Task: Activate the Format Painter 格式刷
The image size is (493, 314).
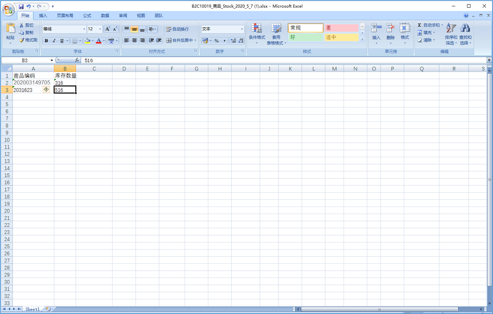Action: 28,40
